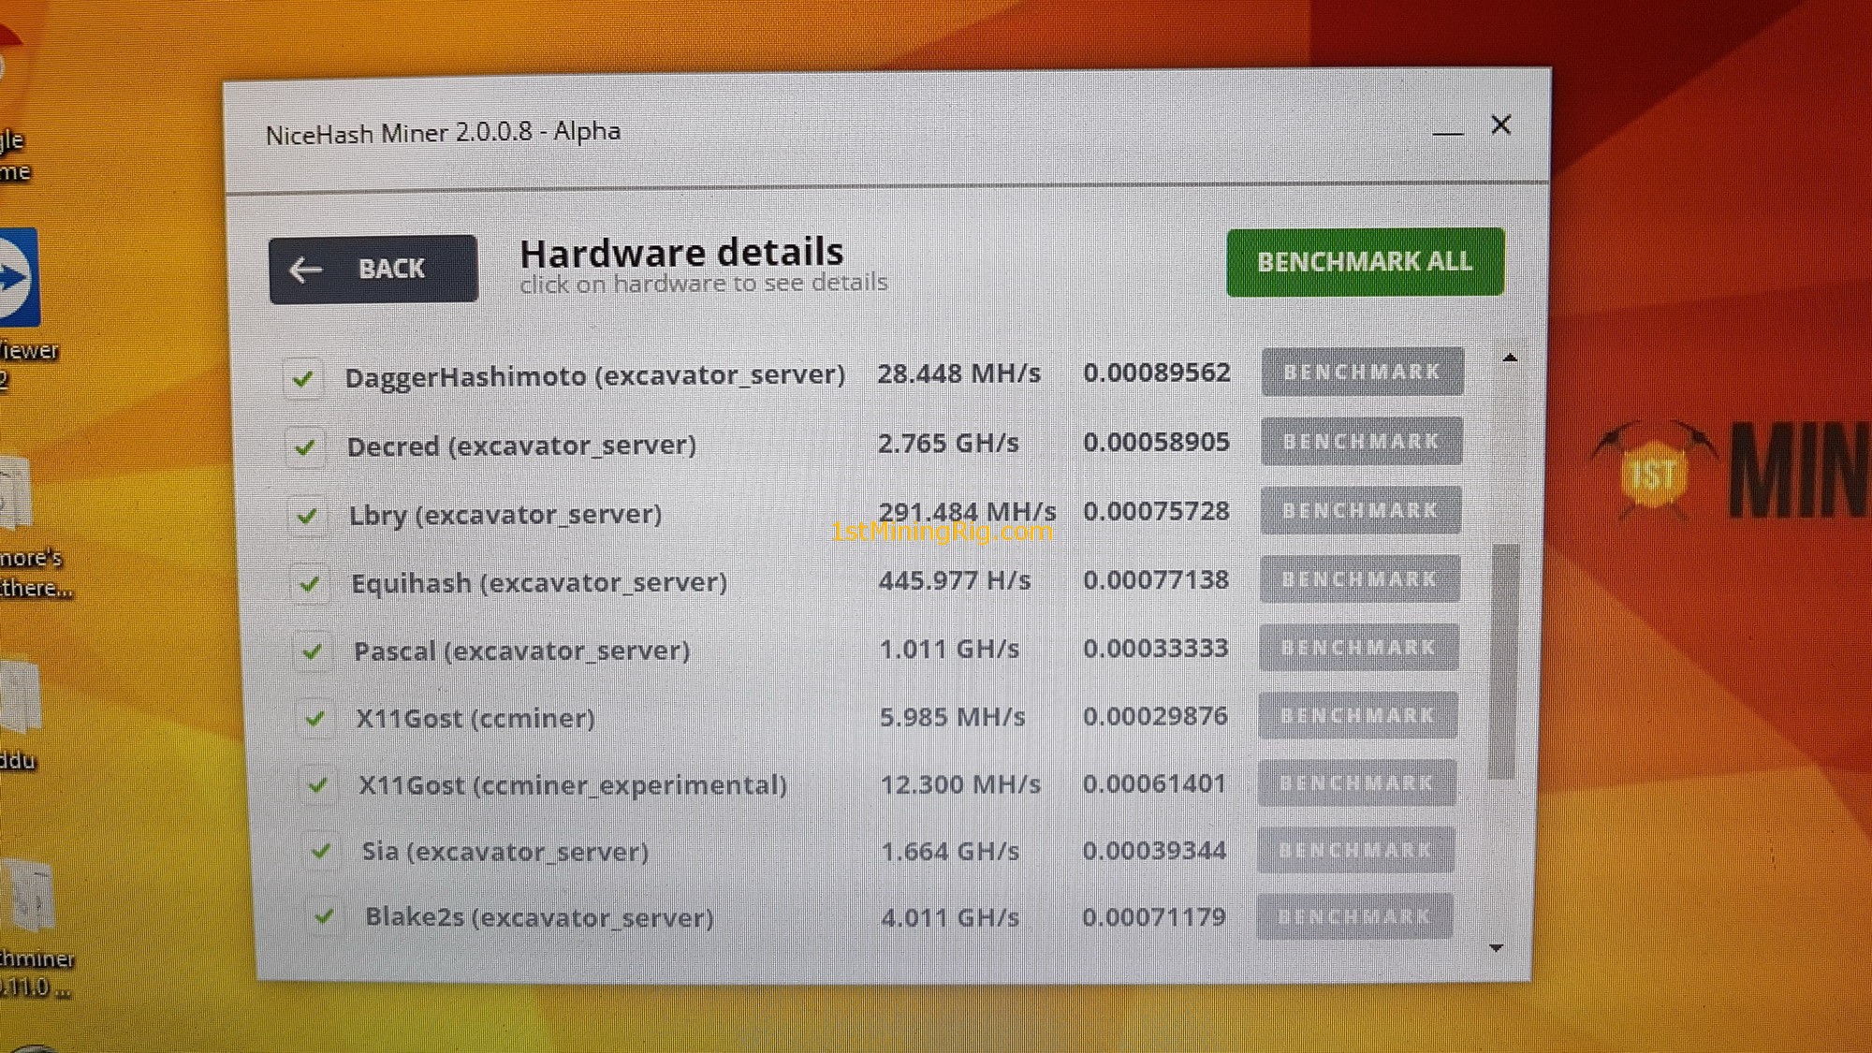
Task: Toggle the Decred excavator_server checkbox
Action: coord(305,447)
